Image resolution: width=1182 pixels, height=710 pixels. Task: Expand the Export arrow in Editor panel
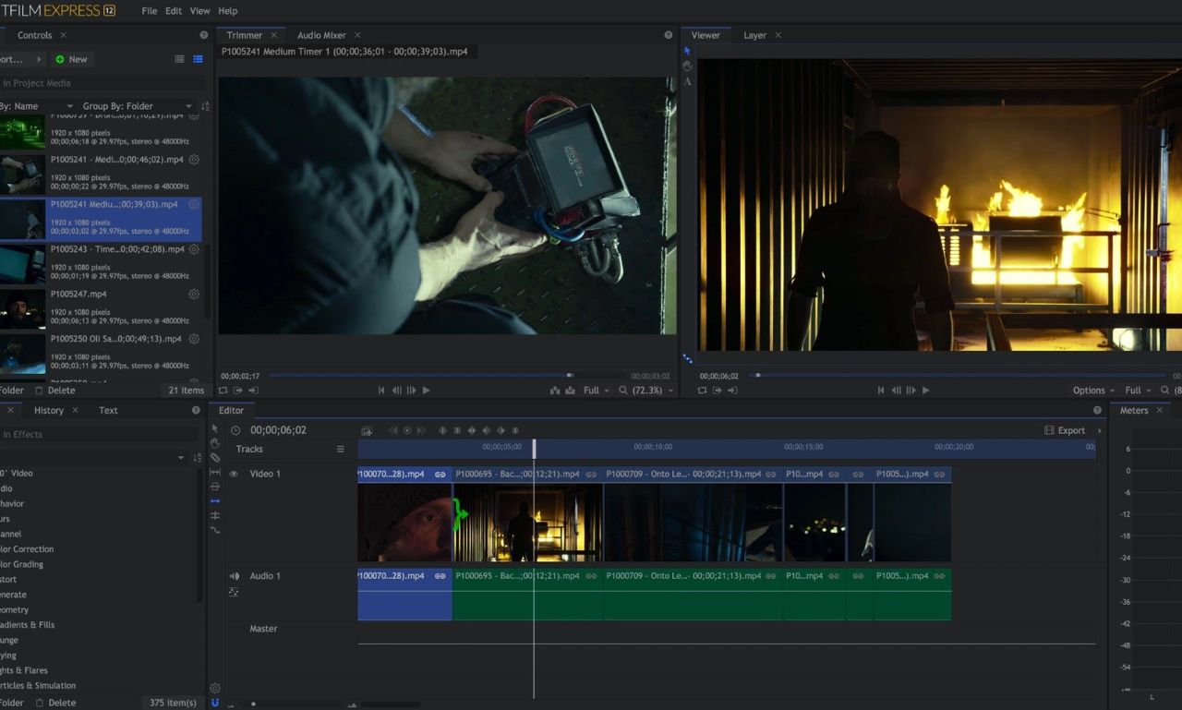pos(1099,430)
